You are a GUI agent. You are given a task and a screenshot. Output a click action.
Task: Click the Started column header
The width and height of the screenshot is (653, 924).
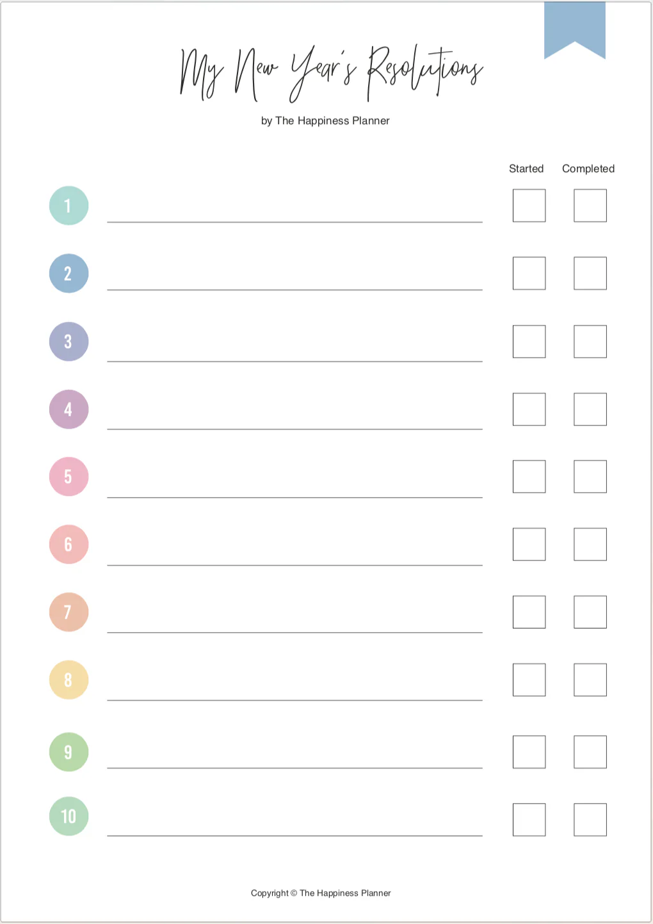click(x=526, y=169)
